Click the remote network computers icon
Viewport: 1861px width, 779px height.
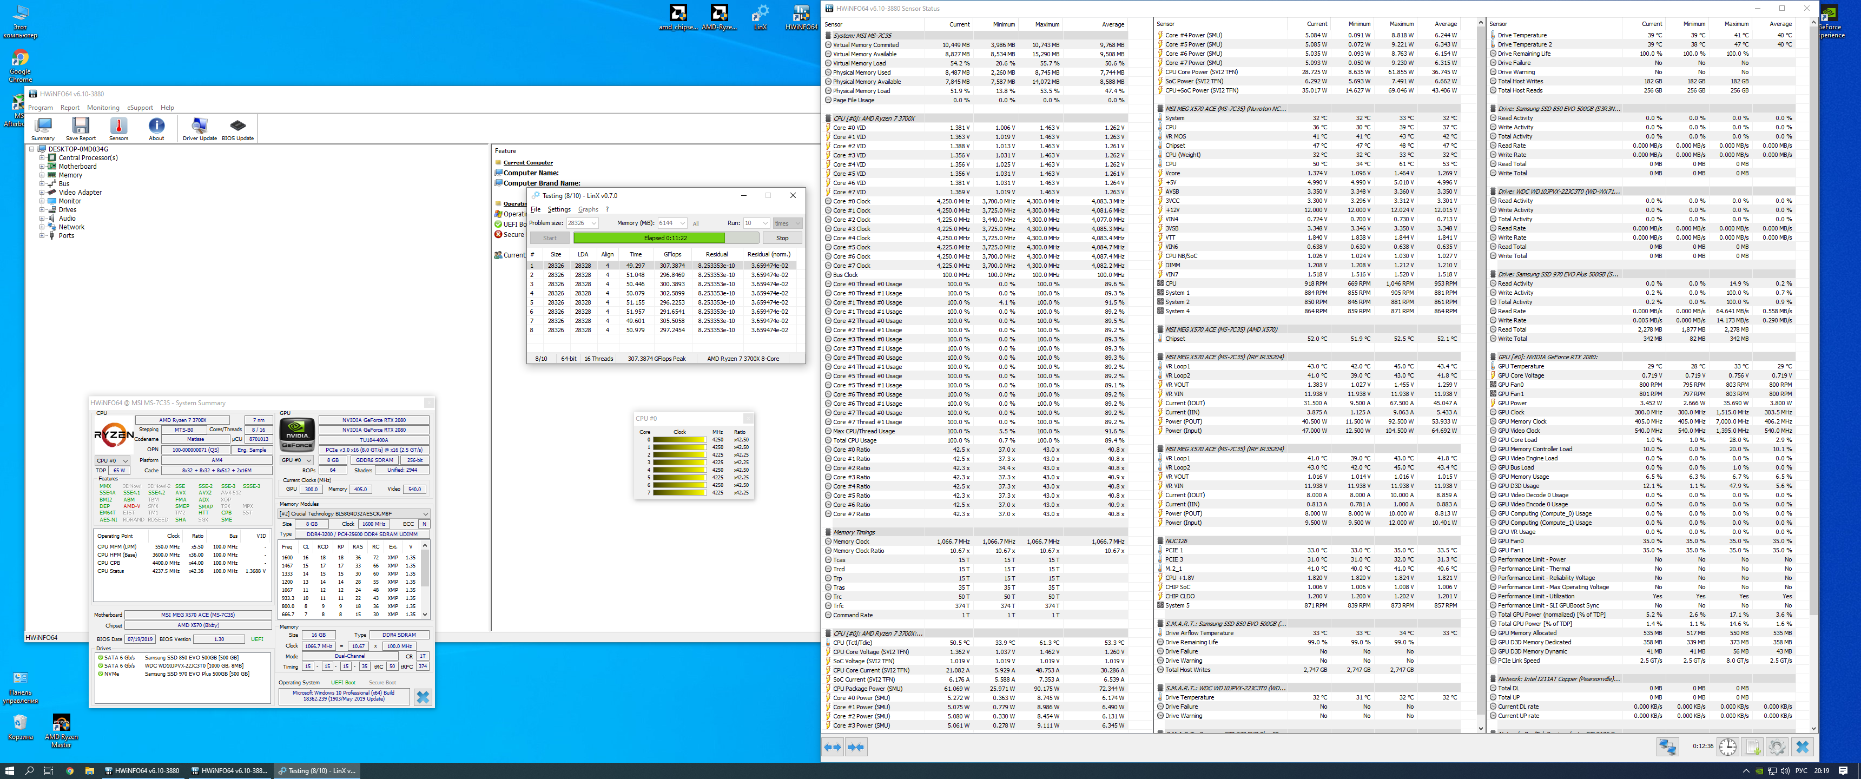[x=1667, y=747]
